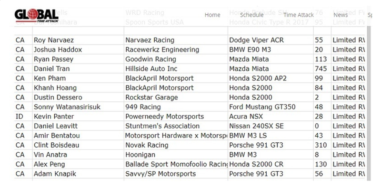Click the BMW M3 LS car cell
The image size is (381, 187).
coord(271,136)
